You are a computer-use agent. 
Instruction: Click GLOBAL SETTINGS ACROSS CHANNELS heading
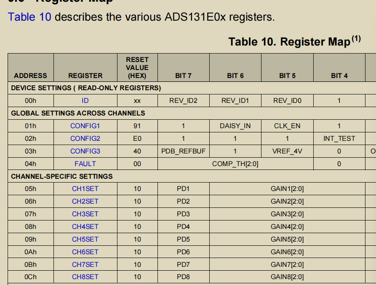point(78,113)
